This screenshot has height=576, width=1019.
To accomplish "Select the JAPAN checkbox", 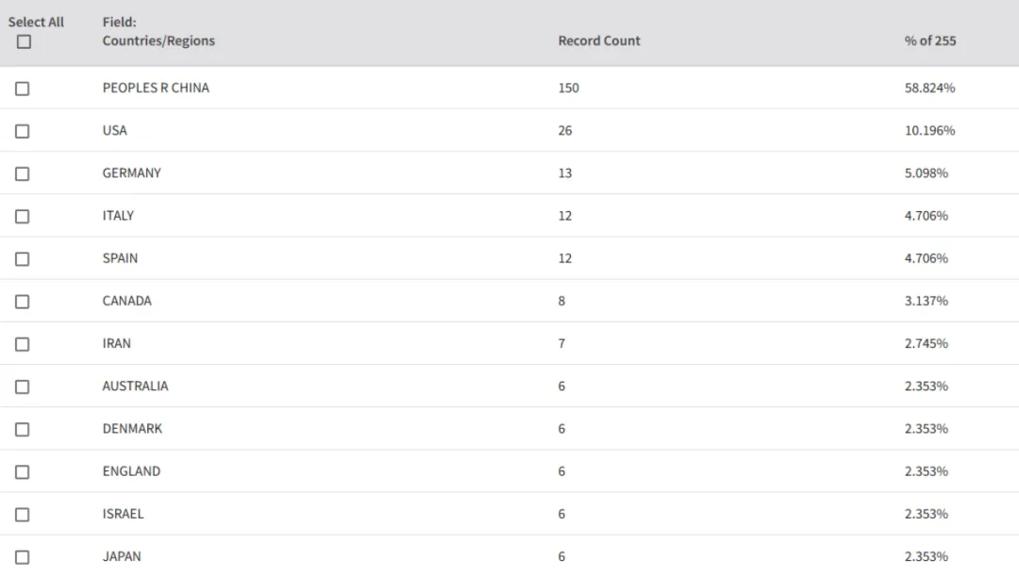I will click(22, 557).
